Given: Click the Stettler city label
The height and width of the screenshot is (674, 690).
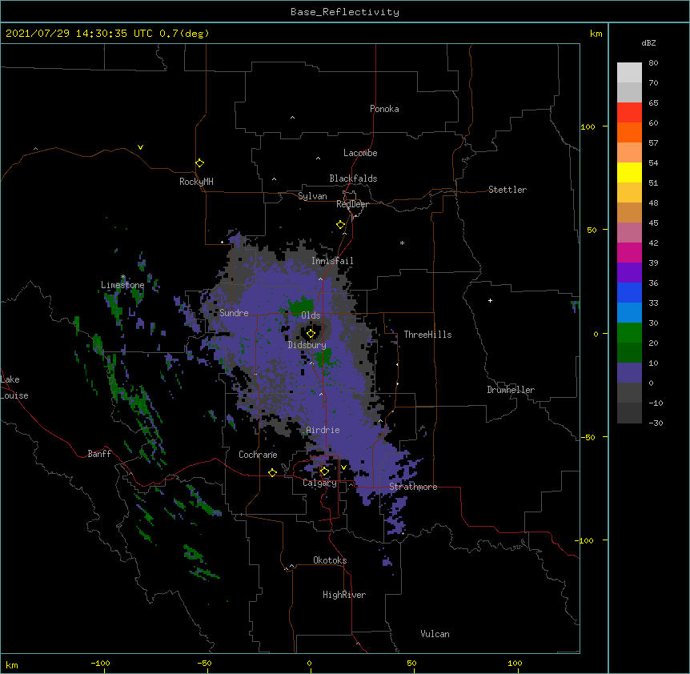Looking at the screenshot, I should [507, 190].
